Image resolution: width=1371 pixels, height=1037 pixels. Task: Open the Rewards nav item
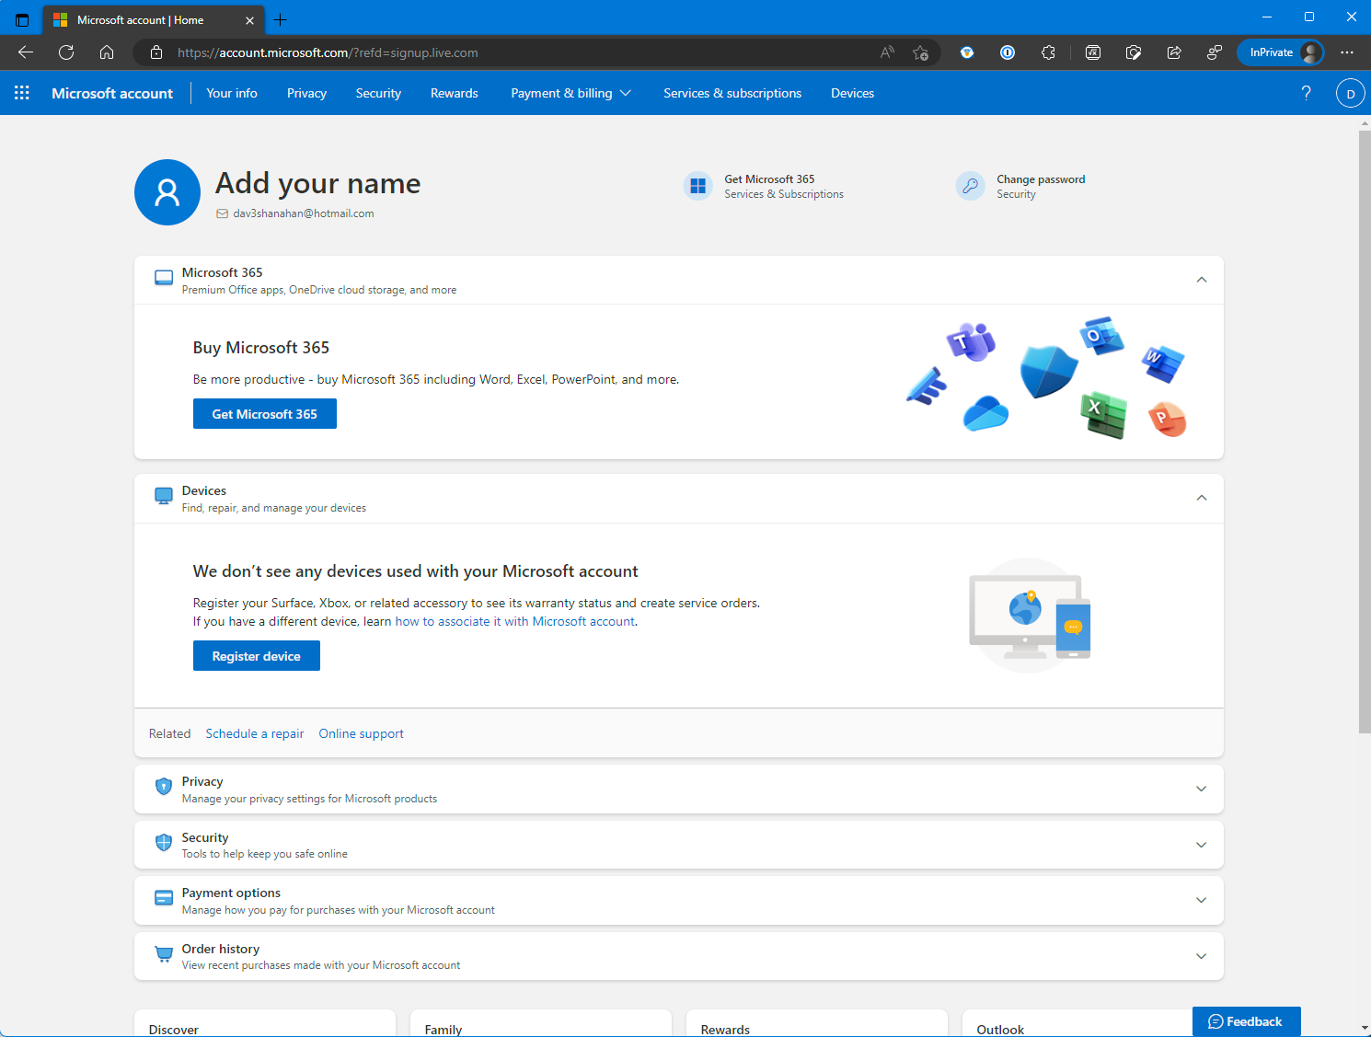click(x=454, y=93)
